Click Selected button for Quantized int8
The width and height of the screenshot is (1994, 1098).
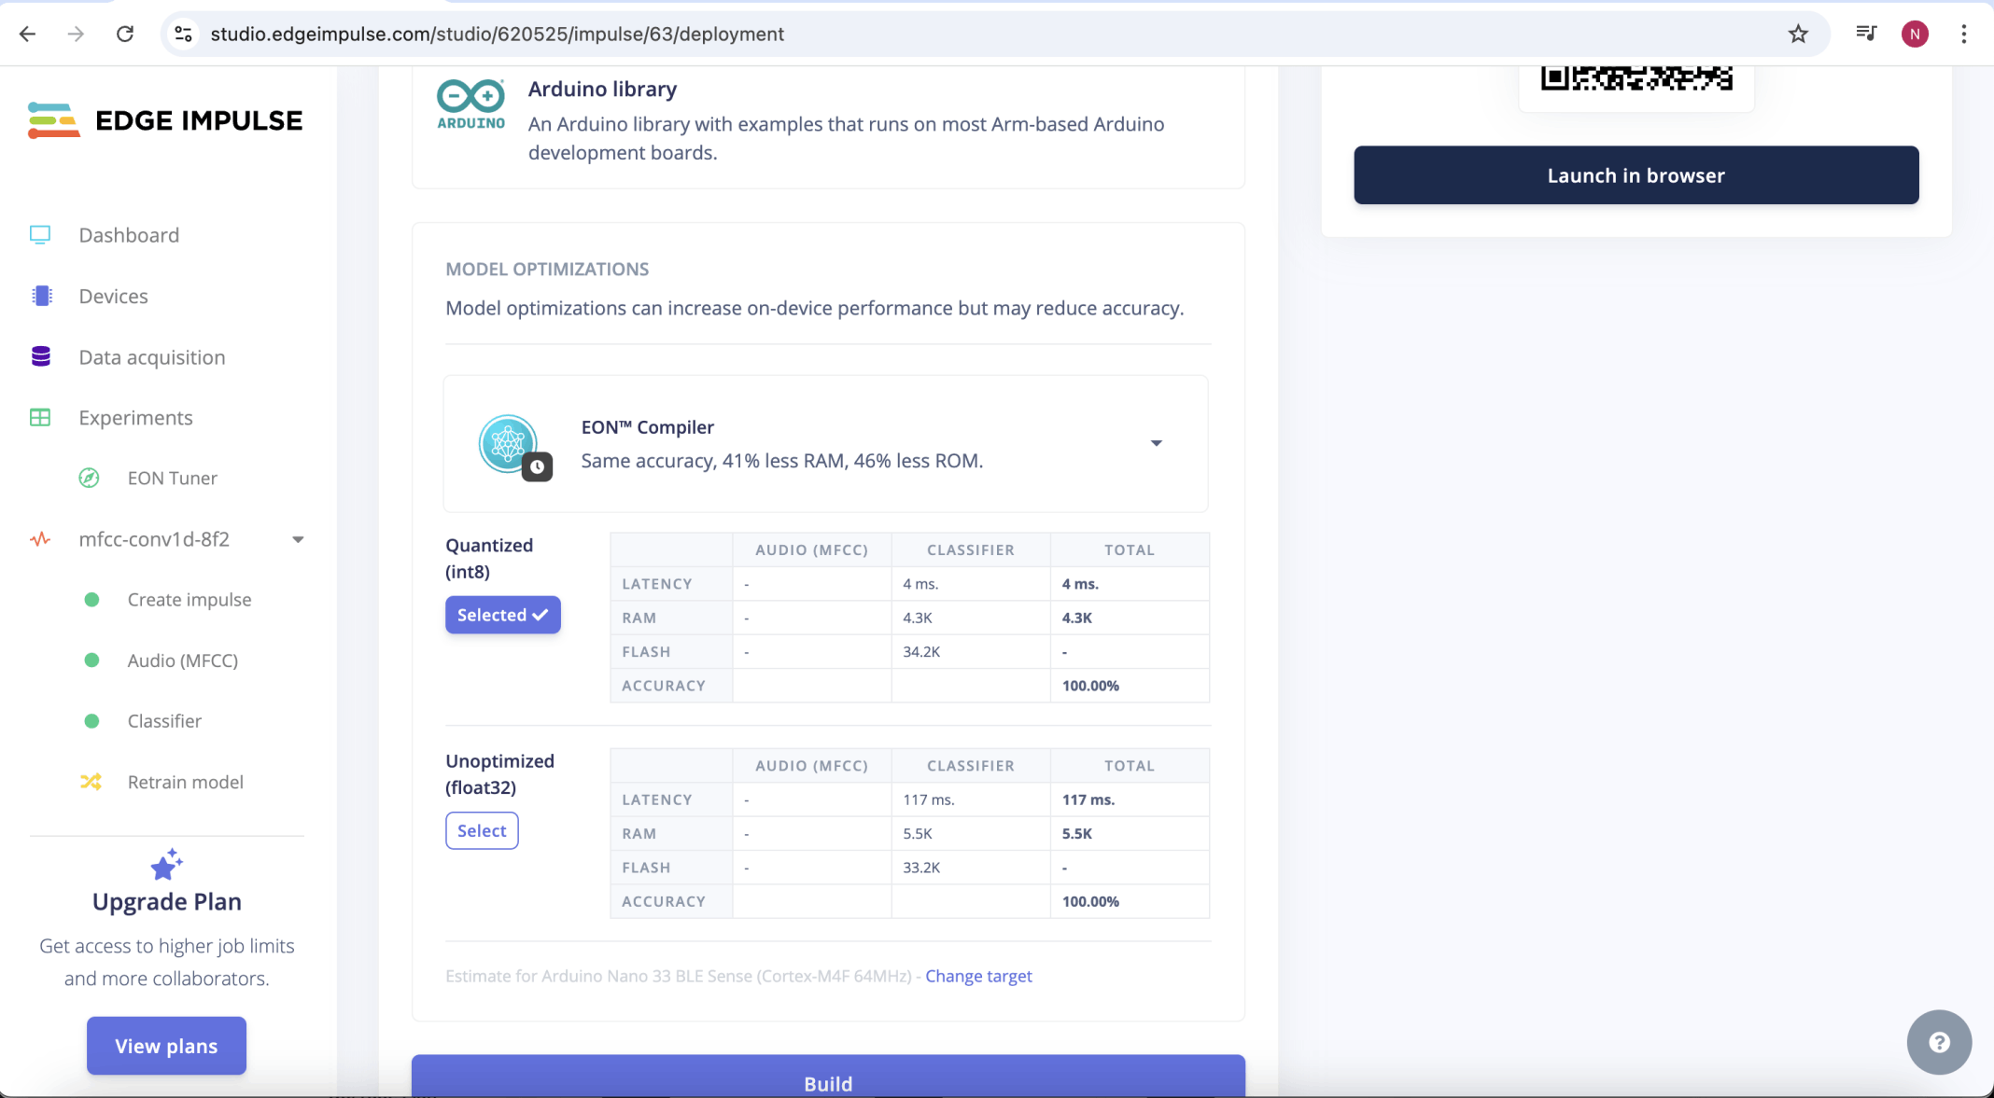click(502, 615)
